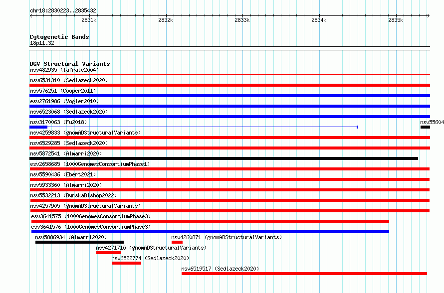Click the blue bar of esv3641576

210,232
